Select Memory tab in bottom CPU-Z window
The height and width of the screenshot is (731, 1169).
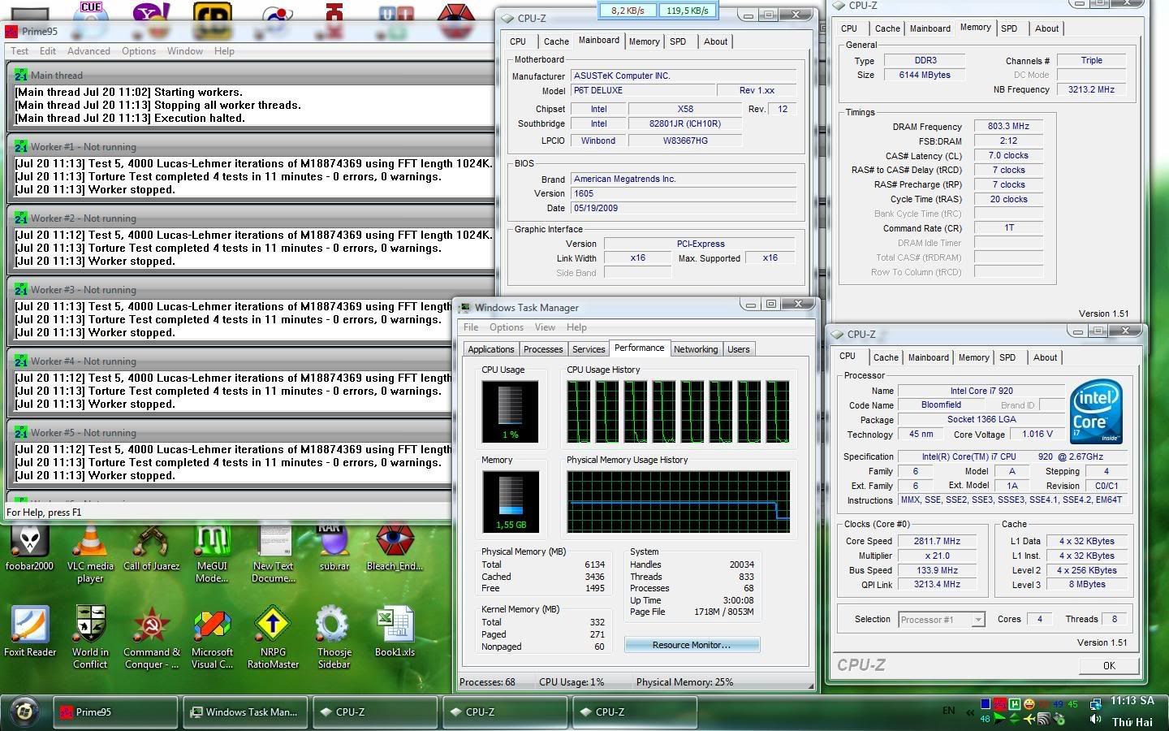[x=973, y=357]
